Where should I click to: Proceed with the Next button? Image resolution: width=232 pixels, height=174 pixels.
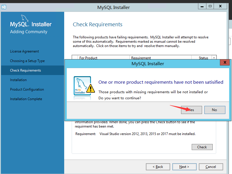184,167
